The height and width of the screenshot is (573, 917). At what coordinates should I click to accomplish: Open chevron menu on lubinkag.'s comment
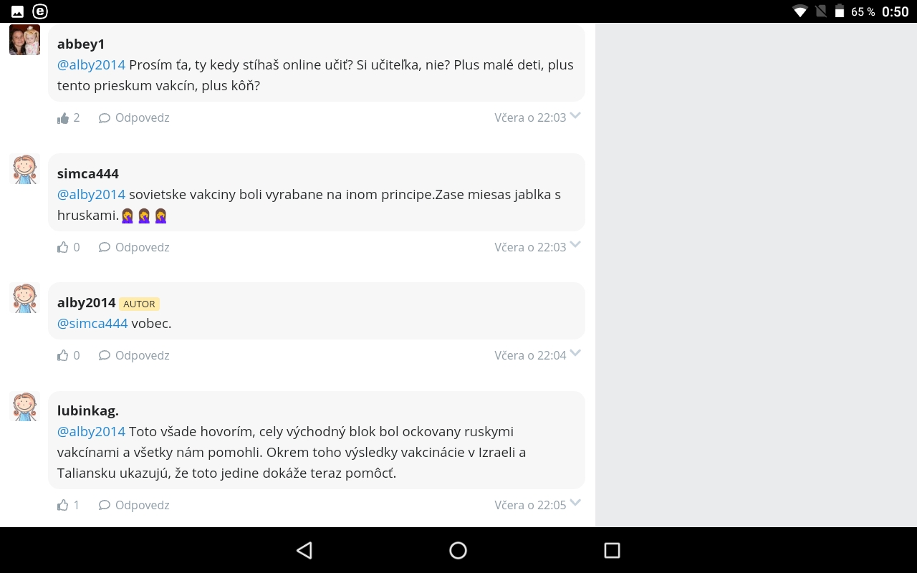tap(575, 504)
